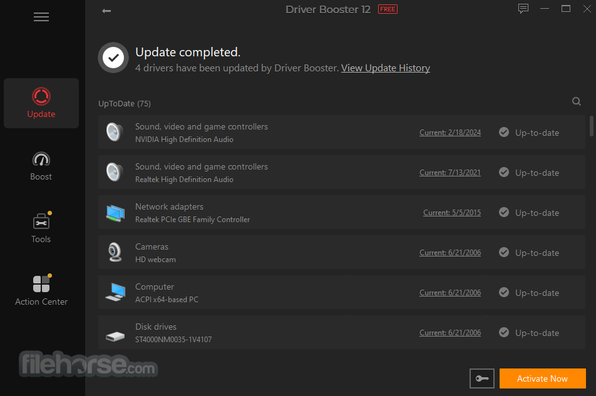Open Current: 7/13/2021 driver details
596x396 pixels.
[x=450, y=173]
